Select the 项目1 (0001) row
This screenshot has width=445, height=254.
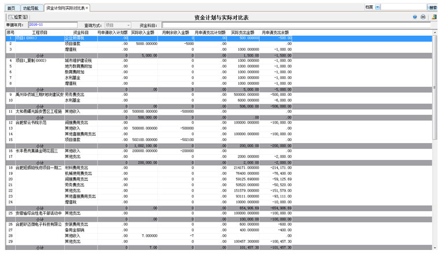pos(35,38)
